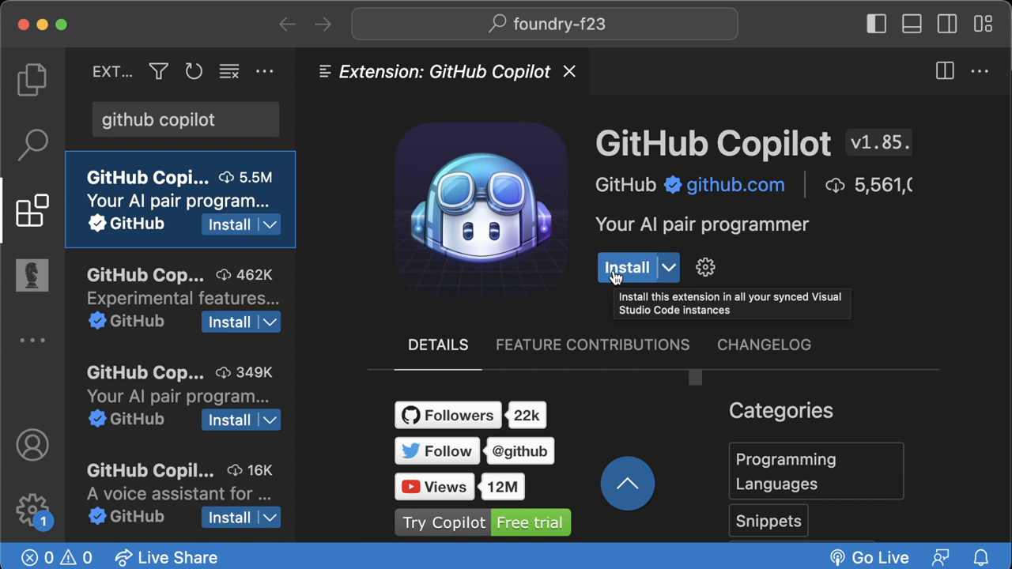This screenshot has width=1012, height=569.
Task: Click the extension settings gear beside Install
Action: click(x=705, y=267)
